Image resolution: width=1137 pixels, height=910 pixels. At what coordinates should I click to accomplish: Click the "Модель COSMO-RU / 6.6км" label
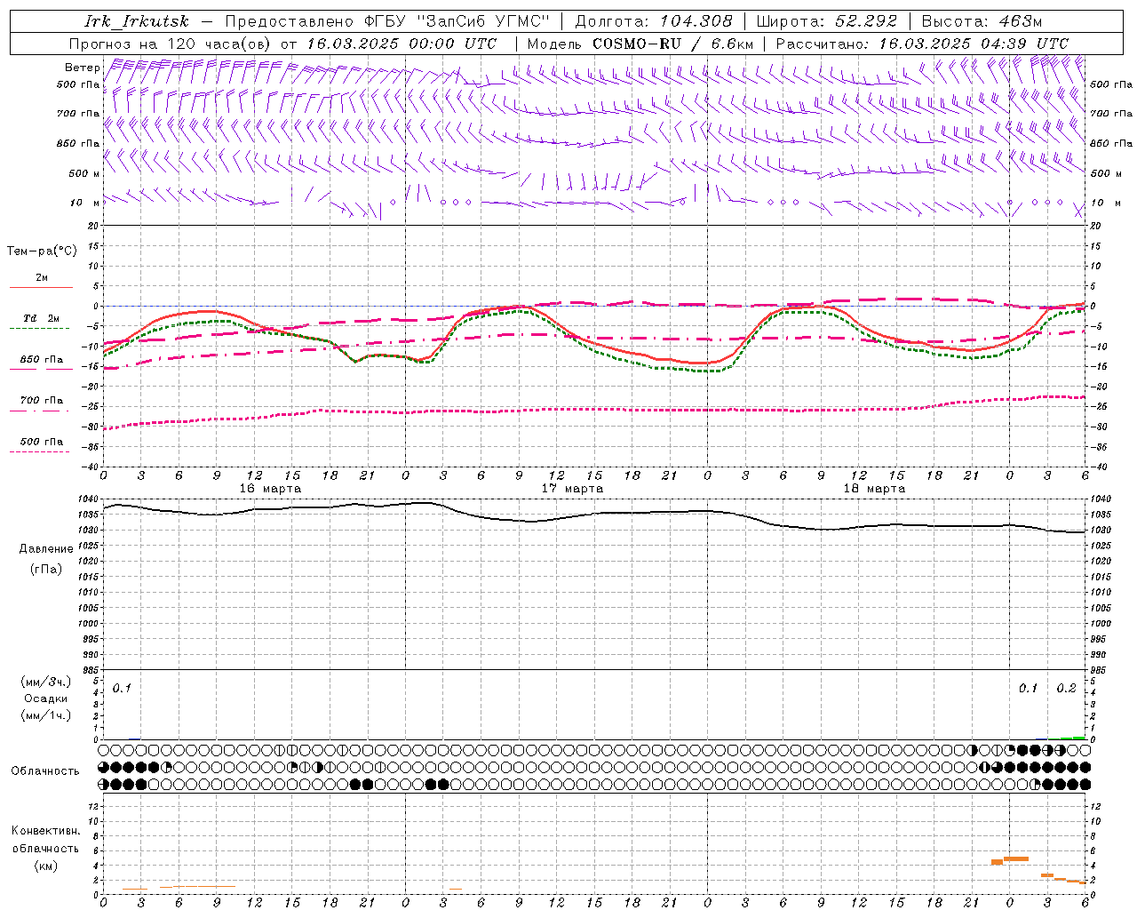640,43
